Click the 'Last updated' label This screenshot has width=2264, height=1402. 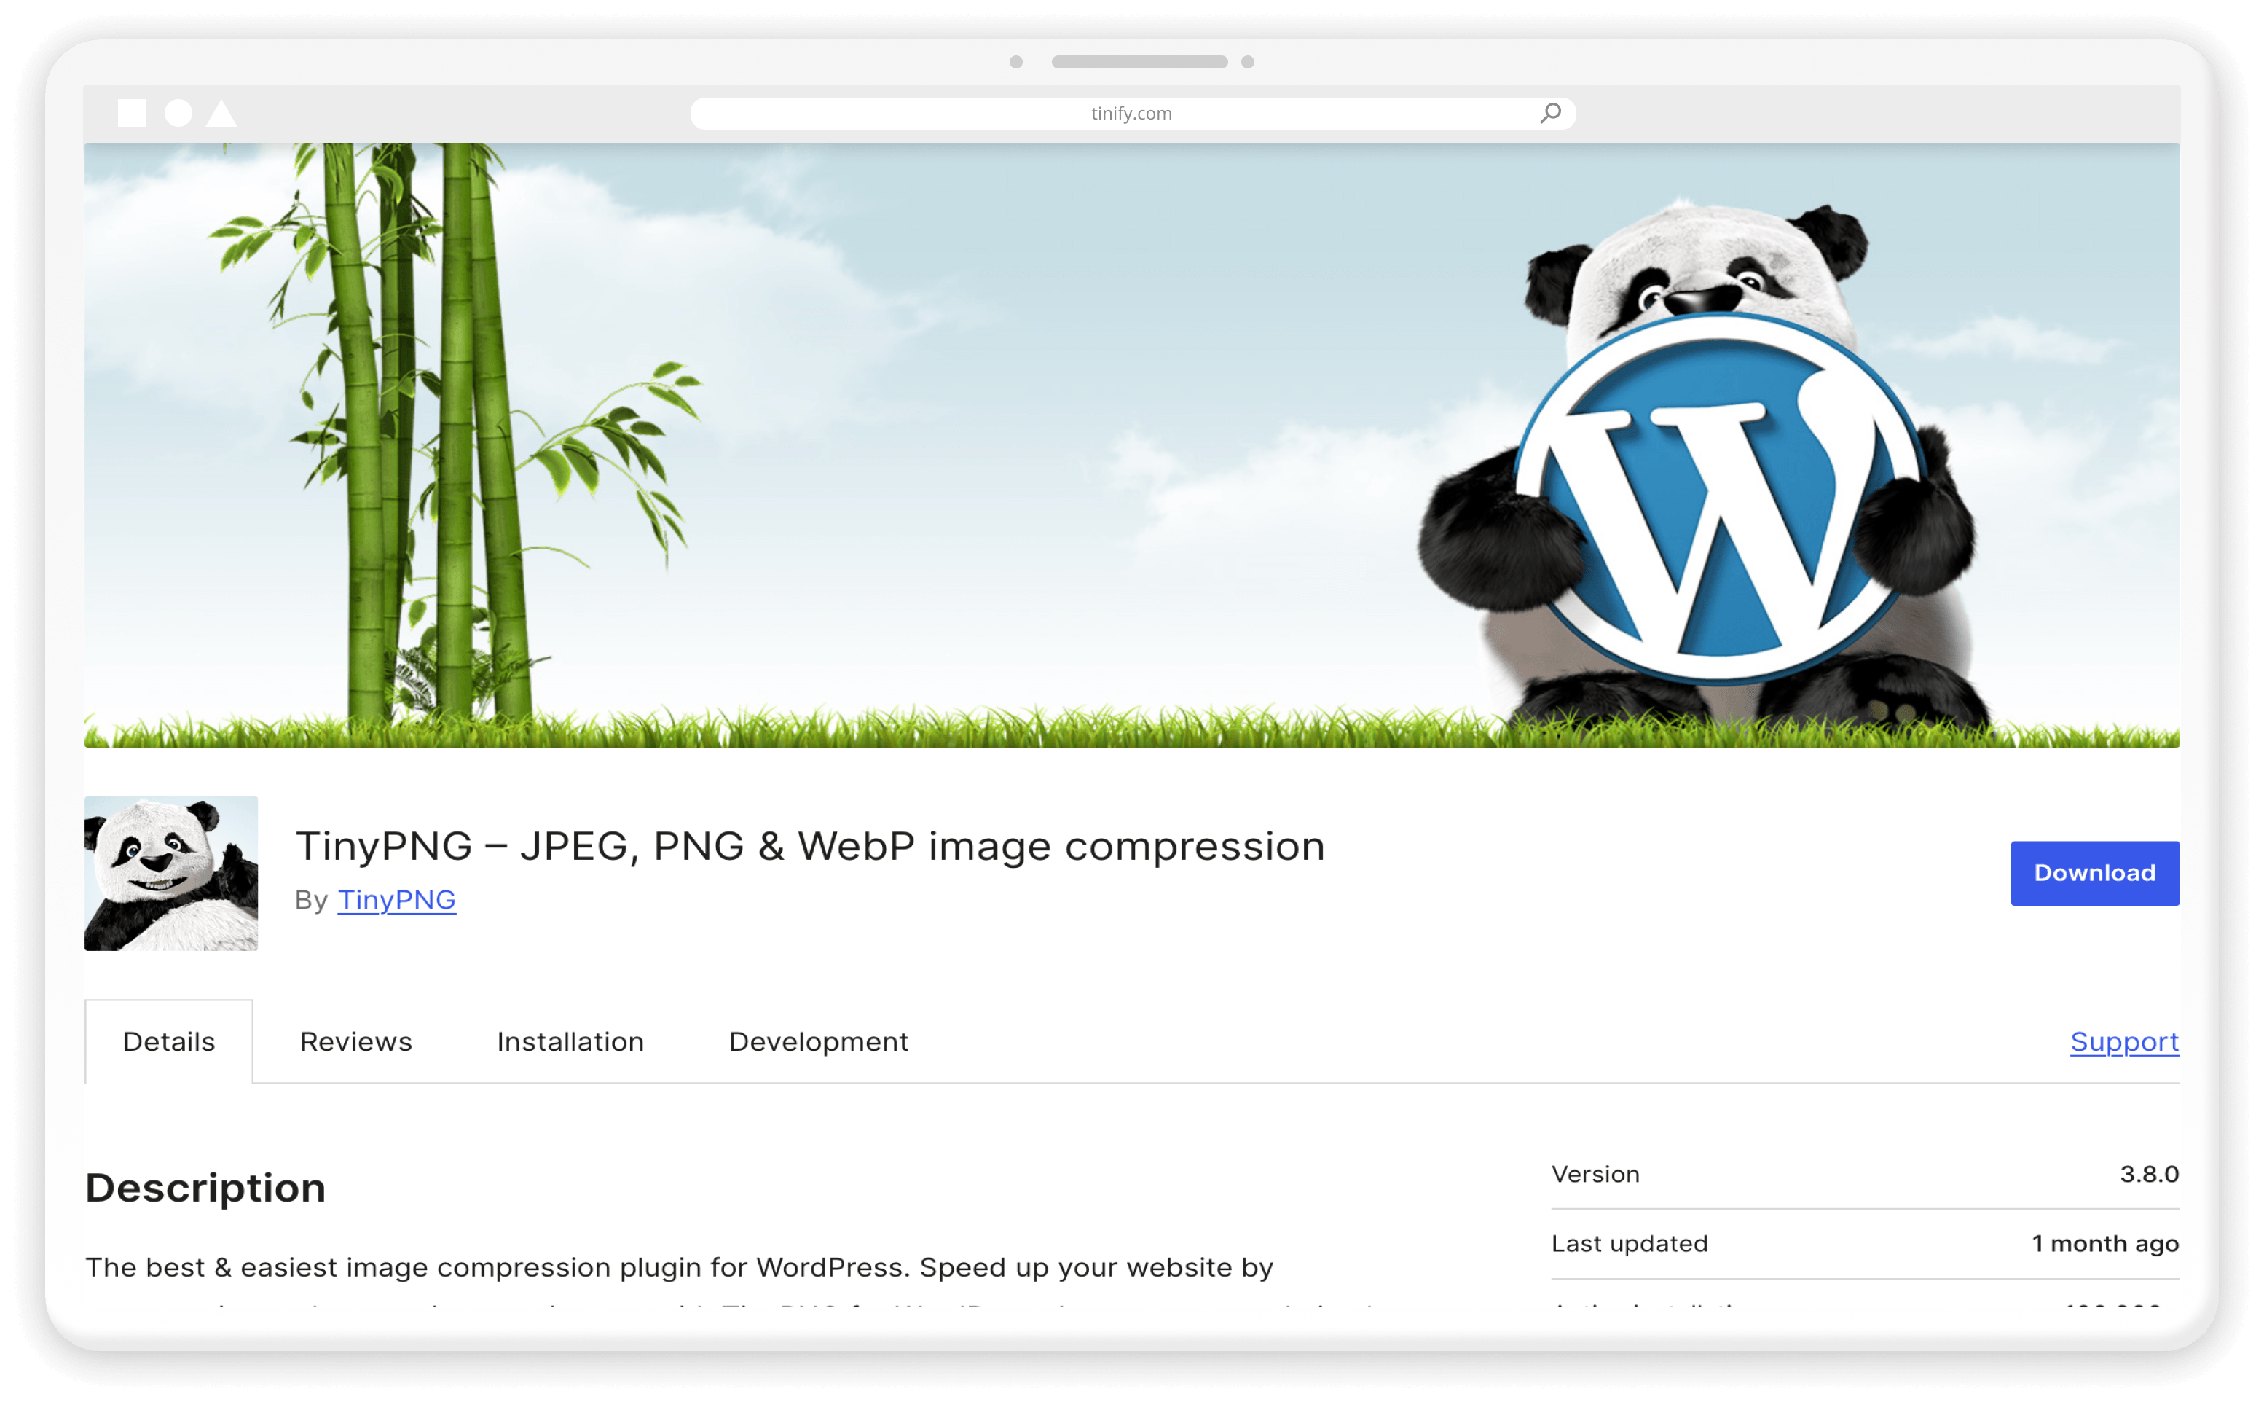pyautogui.click(x=1630, y=1243)
